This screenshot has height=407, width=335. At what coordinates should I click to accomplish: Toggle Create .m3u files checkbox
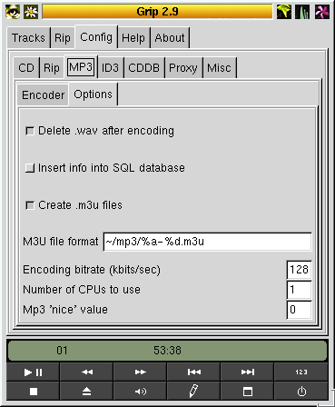point(30,205)
